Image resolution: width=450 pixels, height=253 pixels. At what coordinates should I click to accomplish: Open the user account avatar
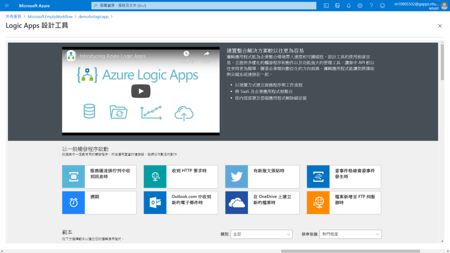click(444, 6)
